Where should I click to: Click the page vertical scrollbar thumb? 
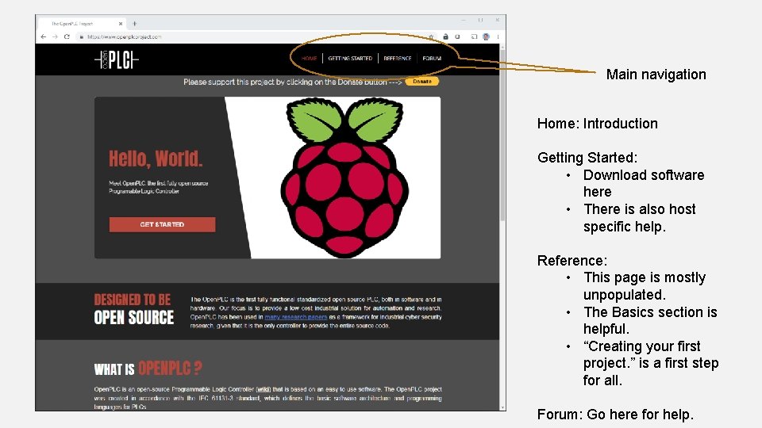pos(502,136)
